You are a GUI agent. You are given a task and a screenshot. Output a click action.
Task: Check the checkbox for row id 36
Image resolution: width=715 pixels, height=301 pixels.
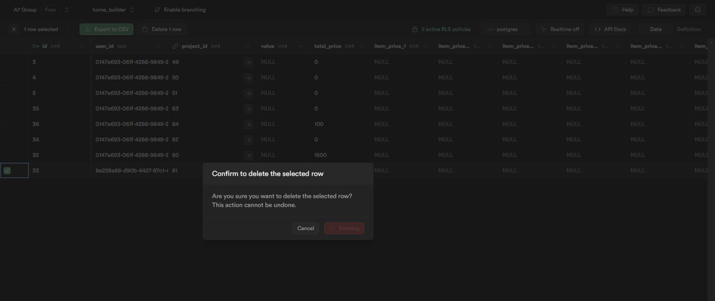click(7, 124)
